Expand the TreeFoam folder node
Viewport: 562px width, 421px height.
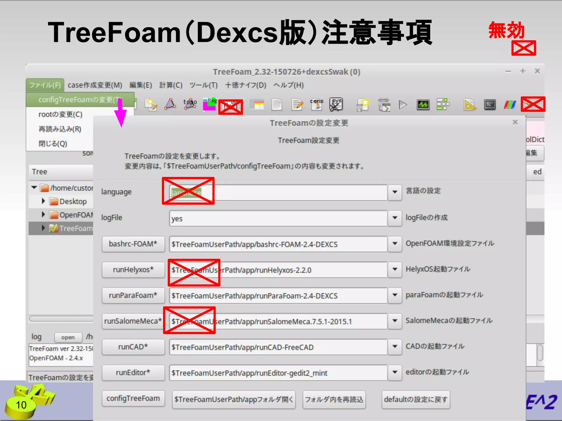[x=43, y=228]
